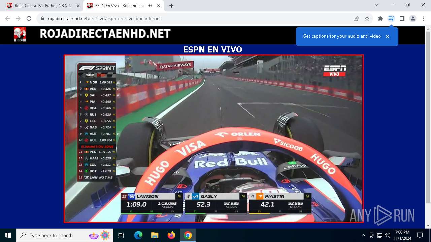431x242 pixels.
Task: Open the clock and date flyout
Action: 402,235
